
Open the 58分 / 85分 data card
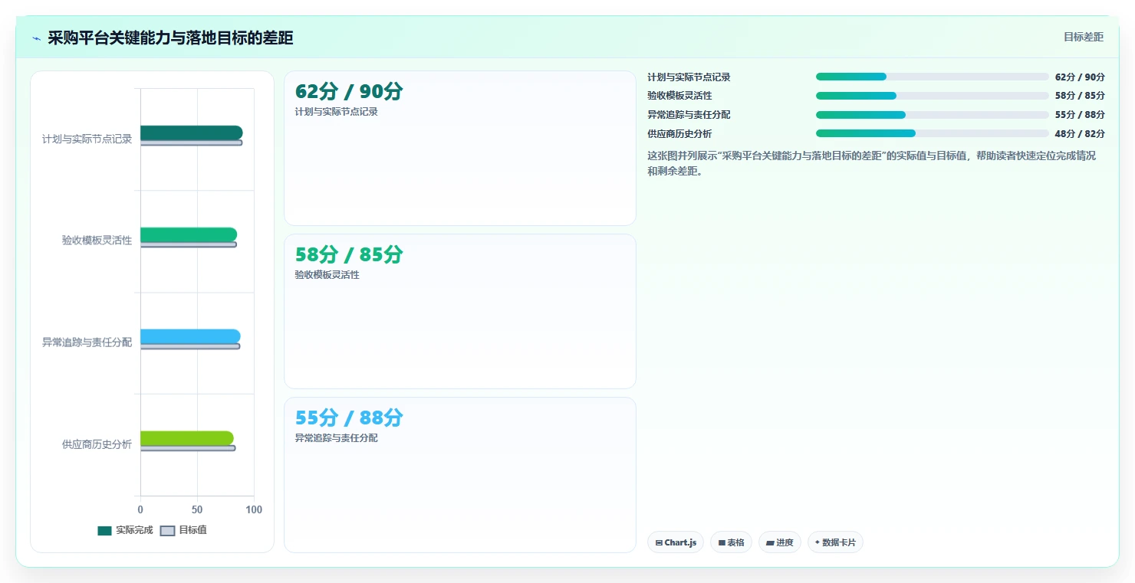[x=460, y=312]
